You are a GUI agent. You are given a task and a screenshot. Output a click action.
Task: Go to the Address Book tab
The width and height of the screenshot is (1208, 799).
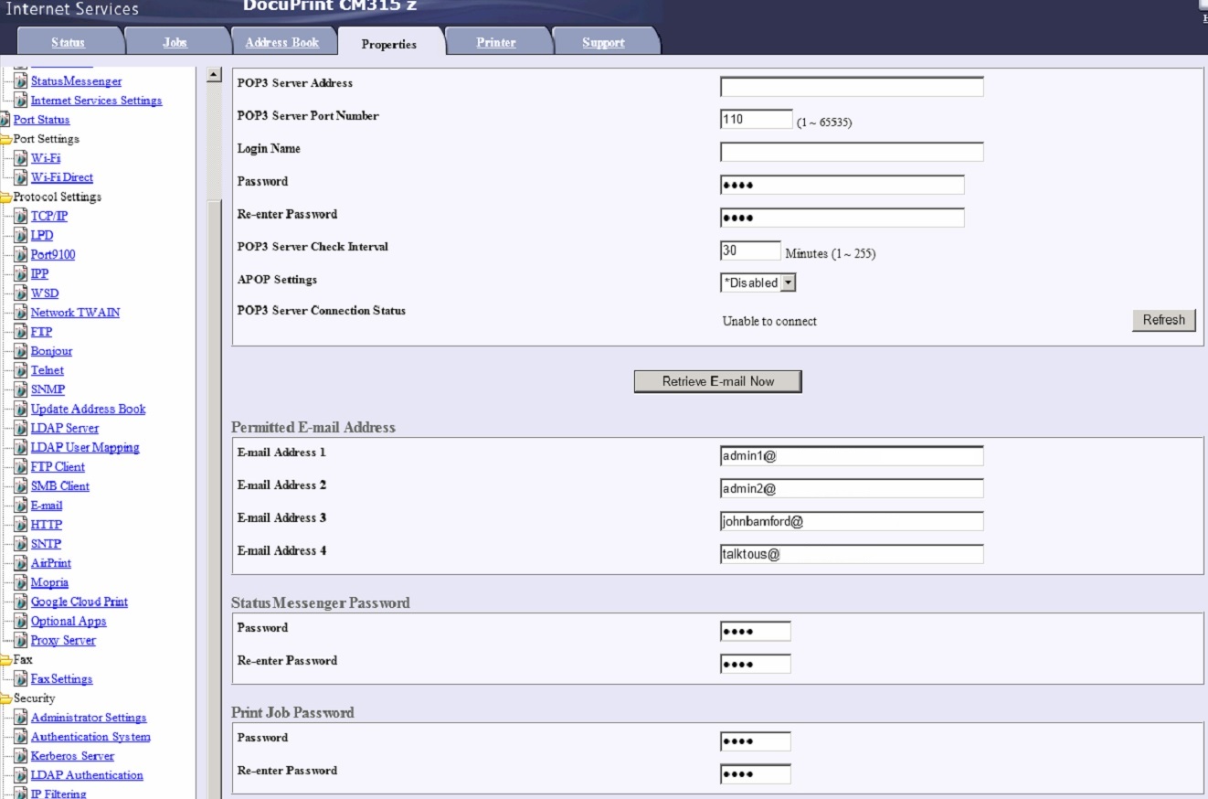pos(282,42)
